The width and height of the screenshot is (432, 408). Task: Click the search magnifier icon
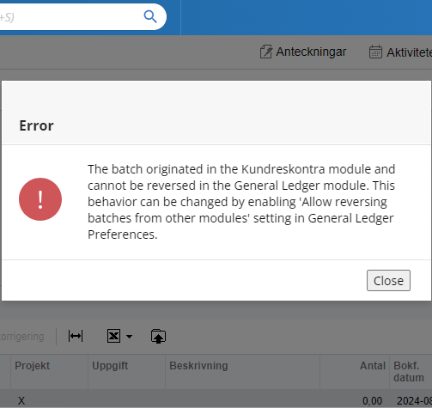150,16
